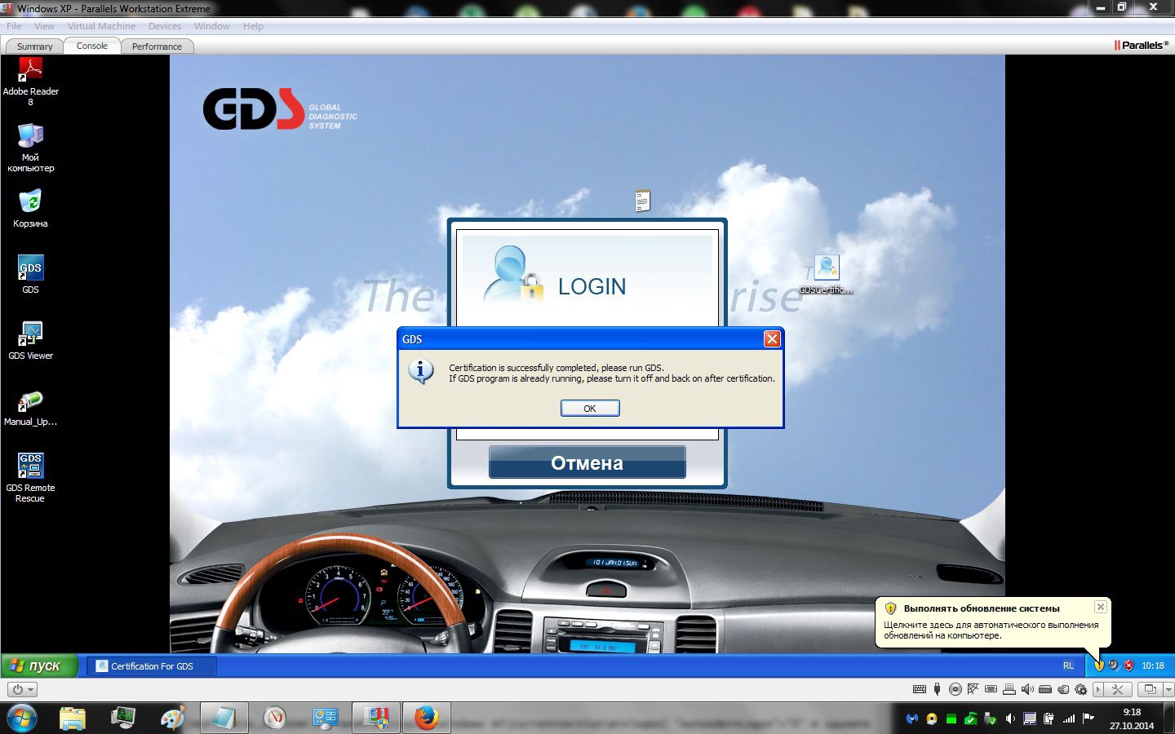The width and height of the screenshot is (1175, 734).
Task: Open the Devices menu
Action: (x=165, y=26)
